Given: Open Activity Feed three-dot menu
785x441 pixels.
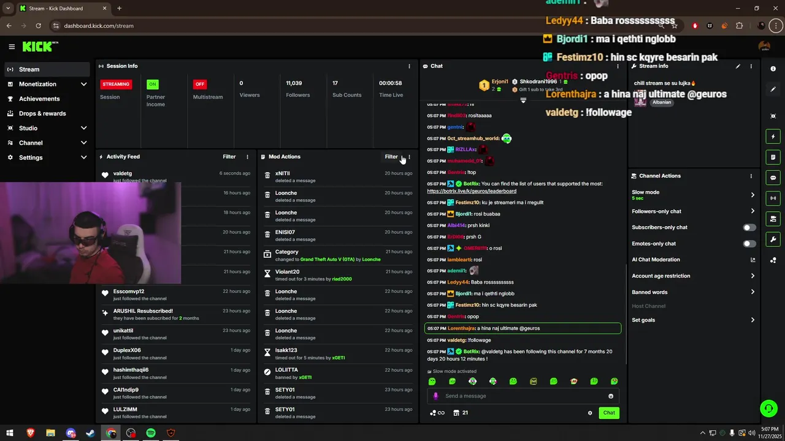Looking at the screenshot, I should [247, 157].
